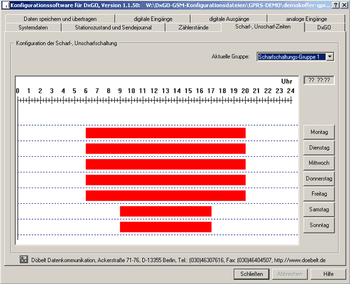Click hour 17 label on the time scale
The width and height of the screenshot is (350, 284).
(x=211, y=91)
